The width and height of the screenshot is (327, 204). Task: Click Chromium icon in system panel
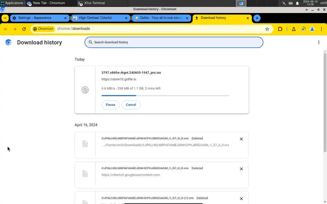[241, 3]
